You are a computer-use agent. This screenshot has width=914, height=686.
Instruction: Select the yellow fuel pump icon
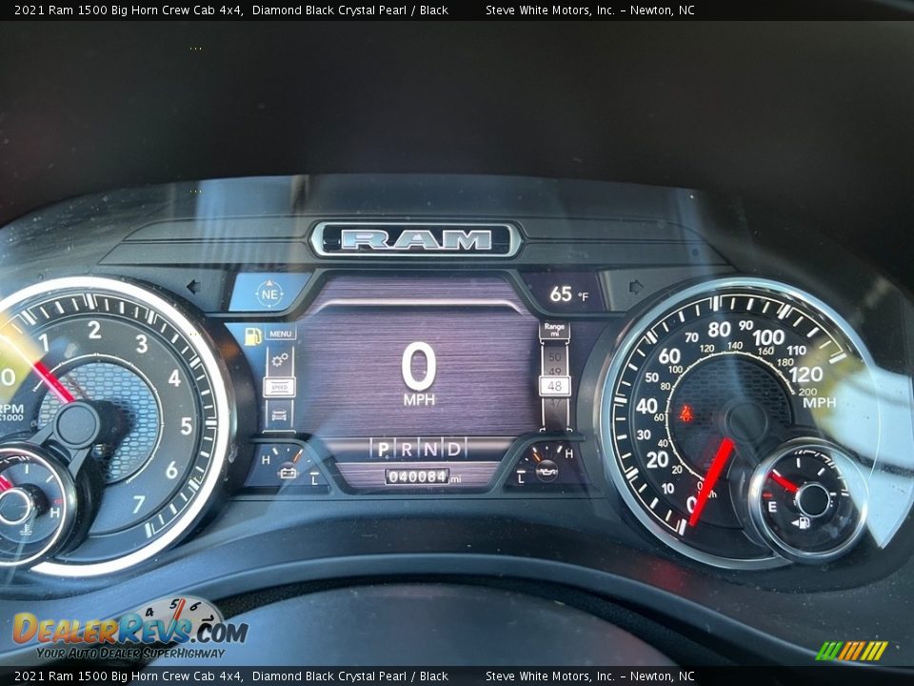(x=252, y=336)
